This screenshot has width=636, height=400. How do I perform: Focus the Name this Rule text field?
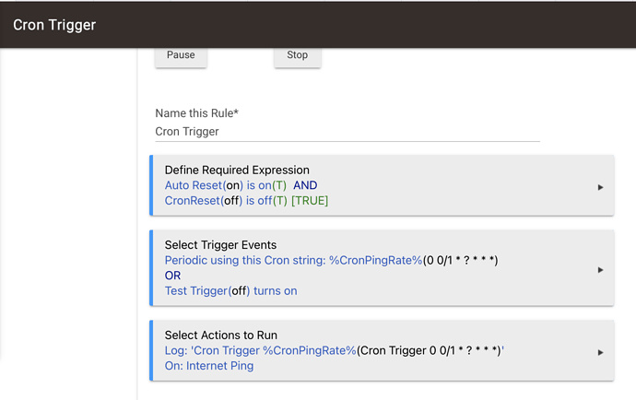pyautogui.click(x=347, y=132)
